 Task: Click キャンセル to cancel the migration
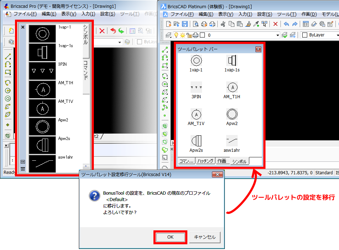(205, 237)
